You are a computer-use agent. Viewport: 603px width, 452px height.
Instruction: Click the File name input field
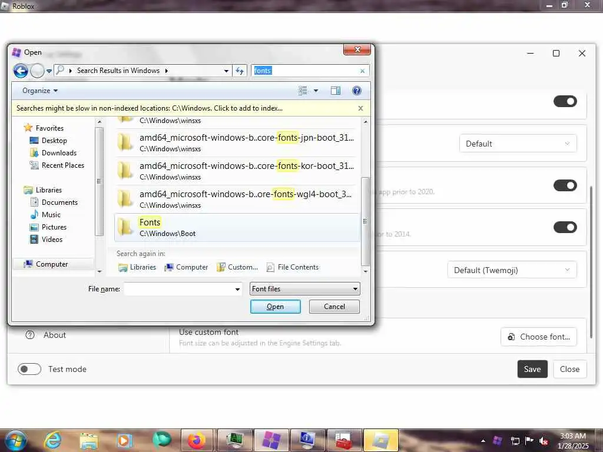(179, 289)
